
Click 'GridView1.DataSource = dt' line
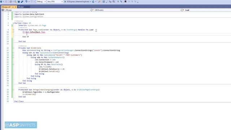click(x=52, y=69)
